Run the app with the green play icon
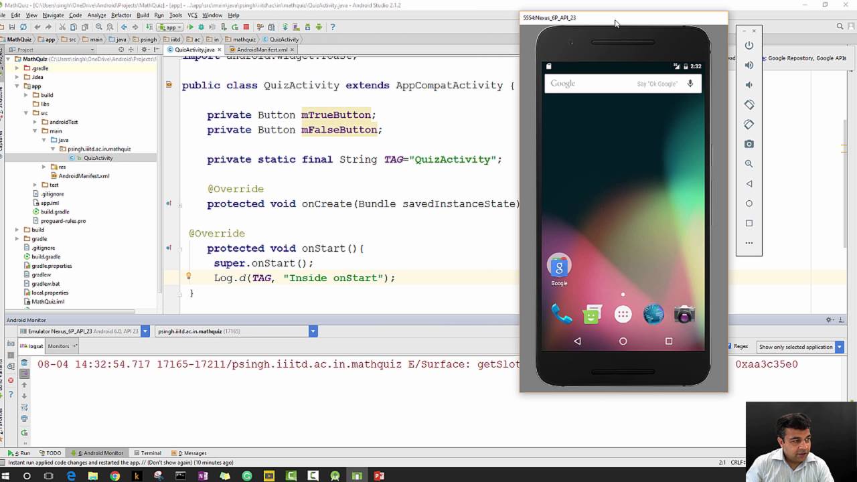This screenshot has height=482, width=857. 190,27
